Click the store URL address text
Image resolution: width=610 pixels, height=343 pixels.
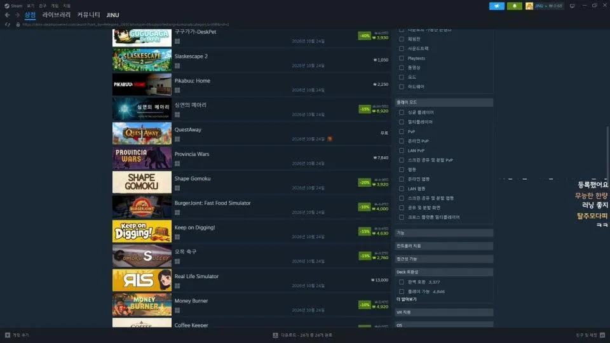tap(126, 25)
